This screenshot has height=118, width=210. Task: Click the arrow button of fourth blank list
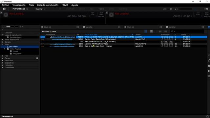pos(203,27)
